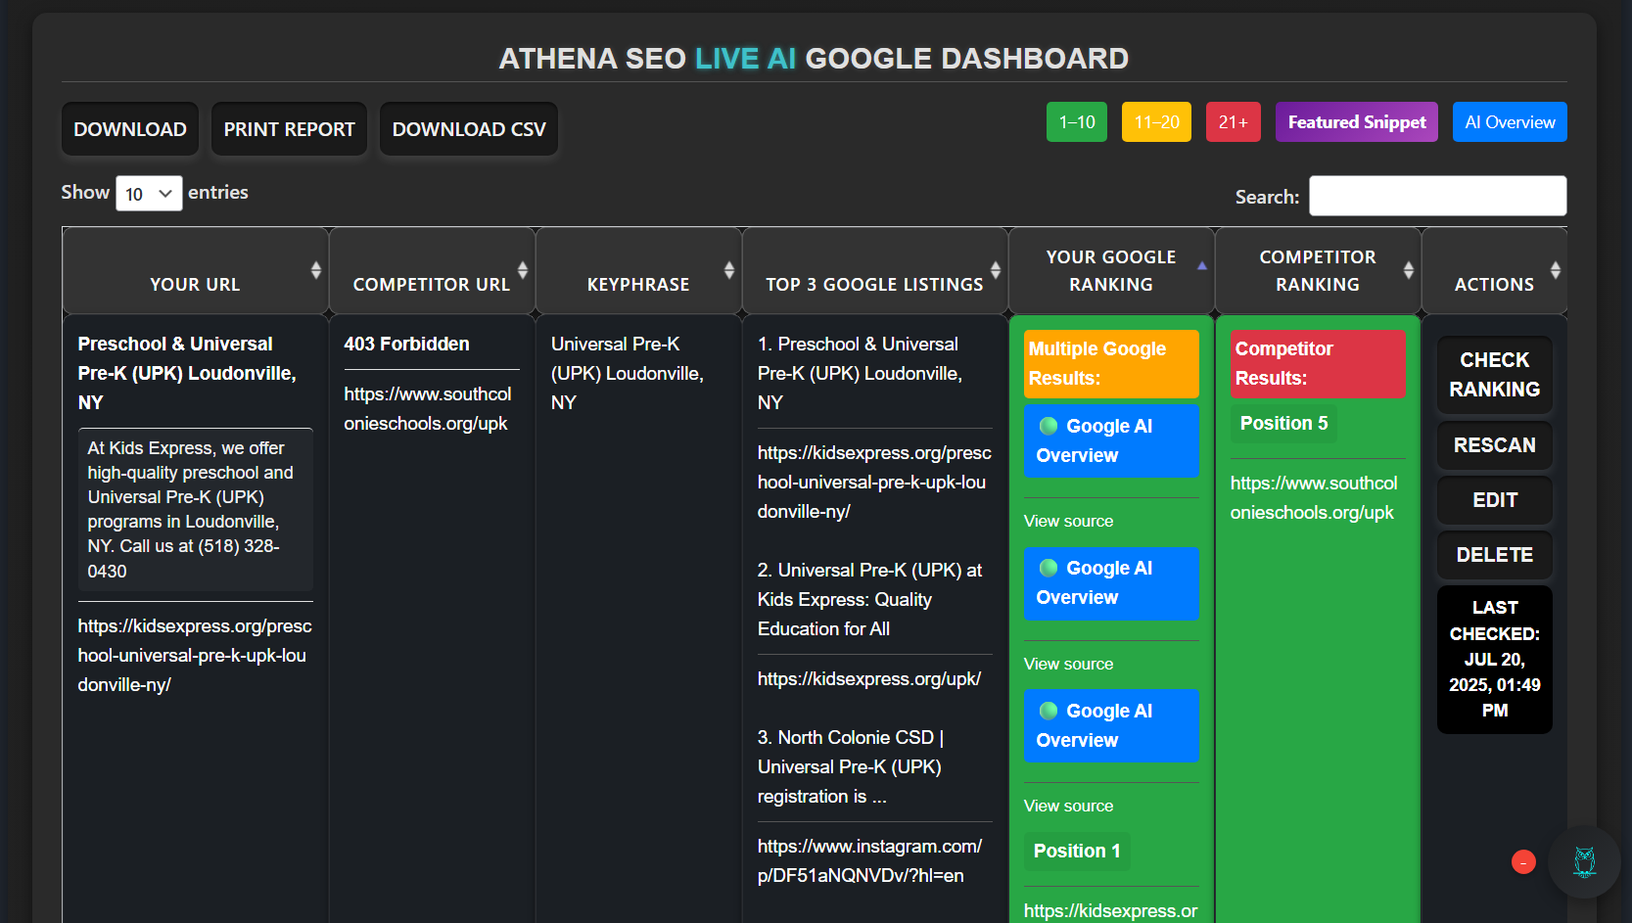The height and width of the screenshot is (923, 1632).
Task: Select the yellow 11–20 legend badge
Action: 1156,122
